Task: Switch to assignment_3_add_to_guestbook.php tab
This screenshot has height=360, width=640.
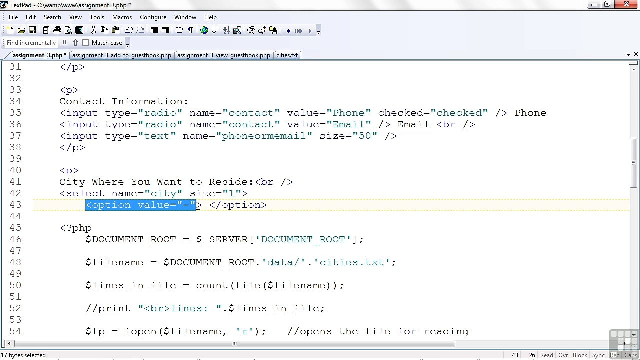Action: 121,55
